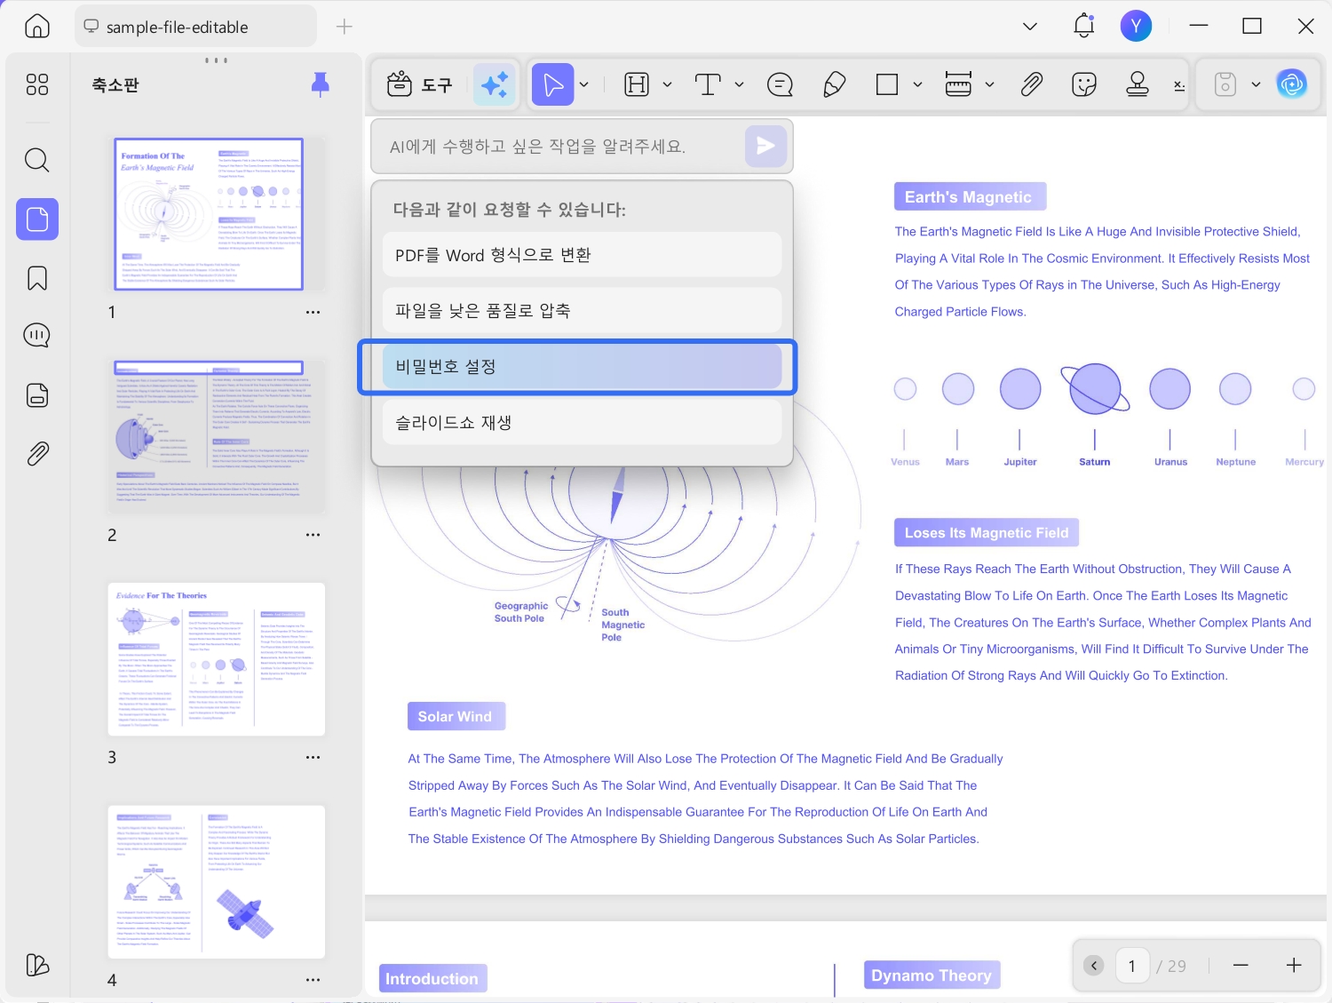Open the sticker tool

1084,84
